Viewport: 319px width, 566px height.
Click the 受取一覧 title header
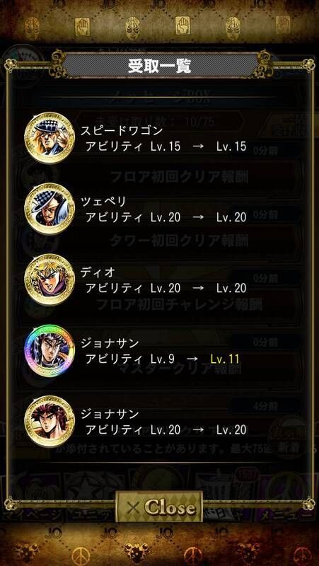[x=159, y=66]
